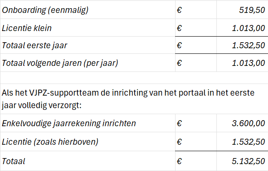Screen dimensions: 268x171
Task: Click the 1.532,50 Totaal eerste jaar amount
Action: tap(242, 45)
